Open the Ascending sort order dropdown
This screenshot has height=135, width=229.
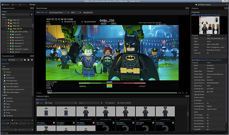click(x=26, y=129)
